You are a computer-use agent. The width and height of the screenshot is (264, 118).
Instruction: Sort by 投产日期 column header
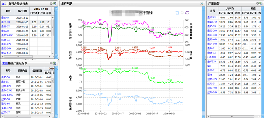click(x=22, y=11)
